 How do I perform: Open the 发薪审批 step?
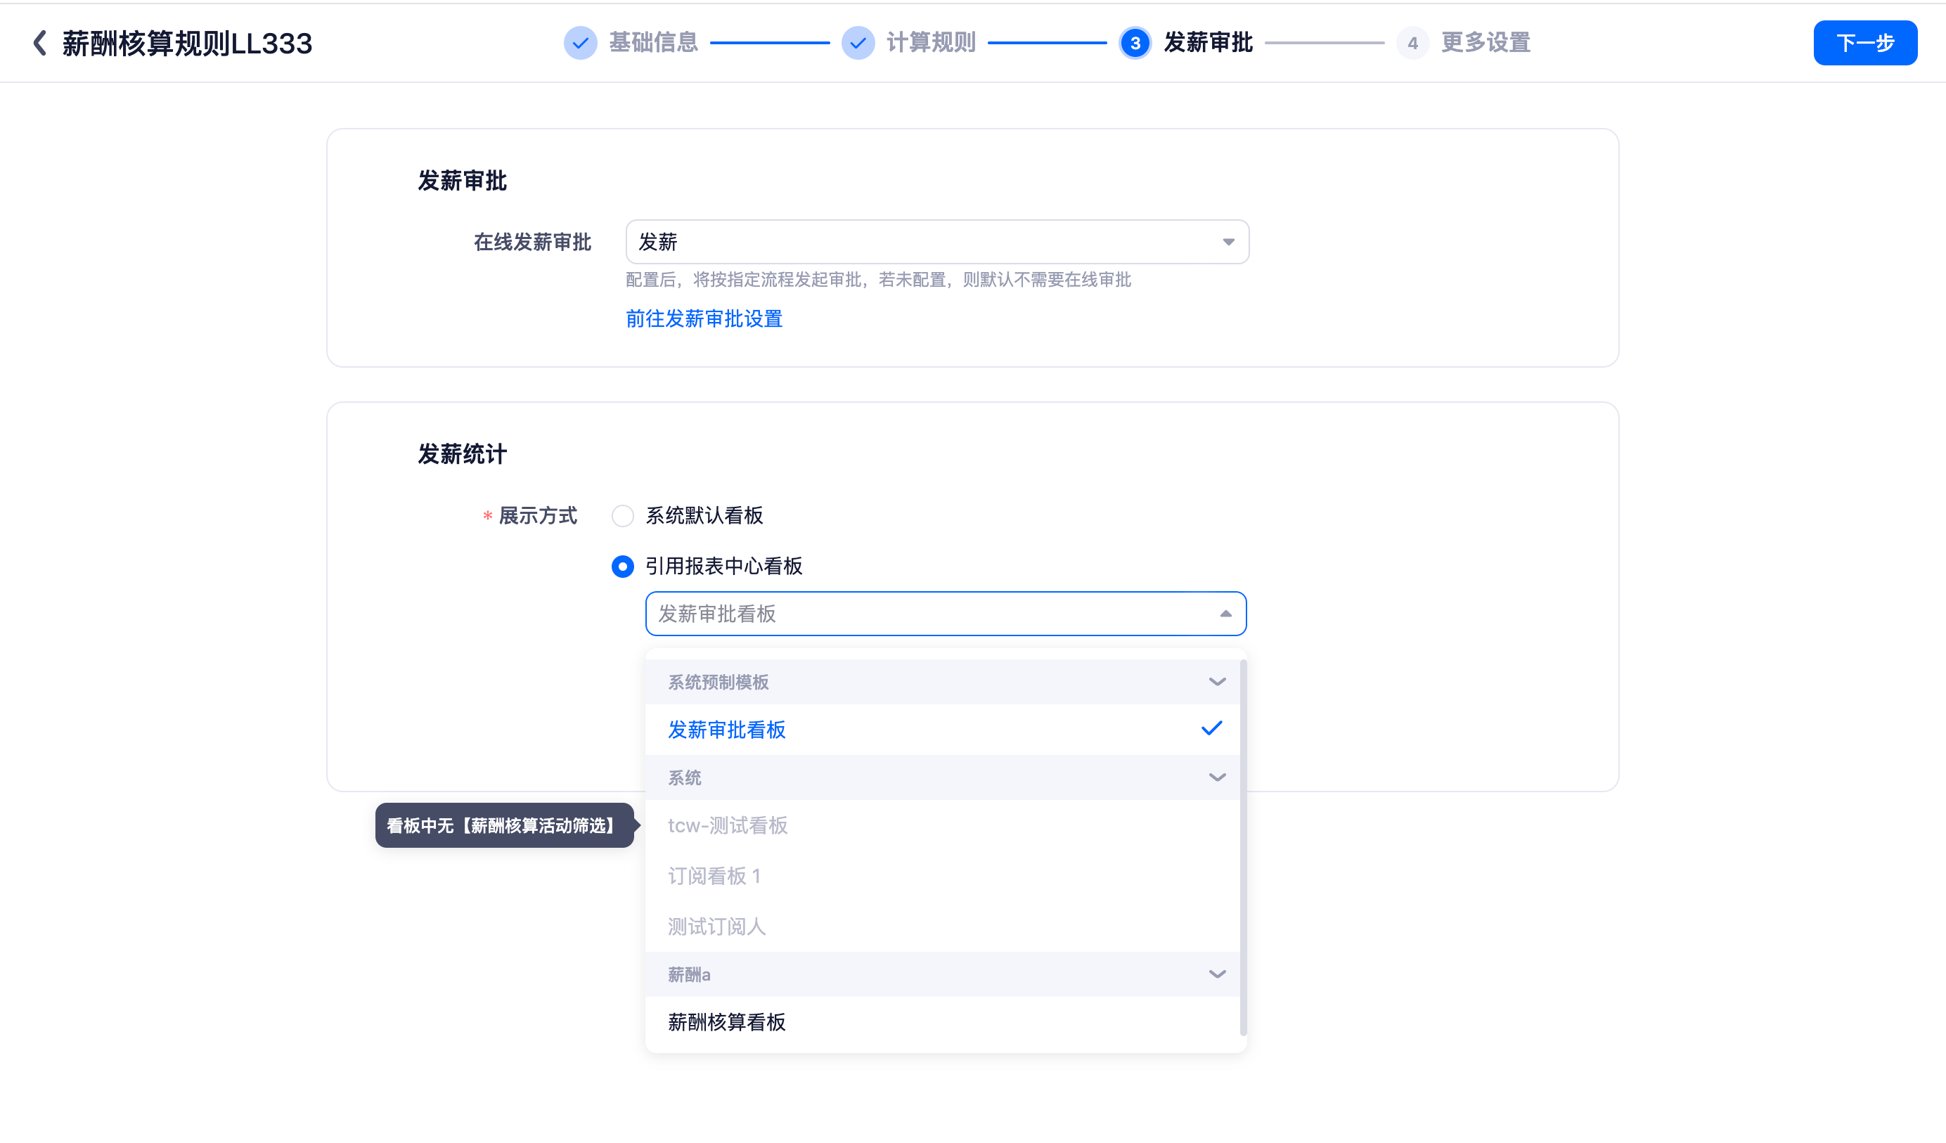pos(1208,42)
